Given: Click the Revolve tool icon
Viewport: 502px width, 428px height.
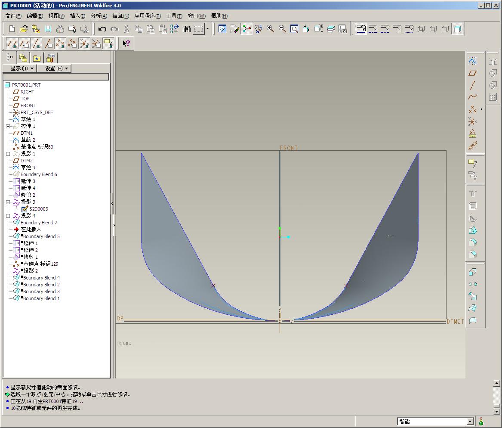Looking at the screenshot, I should tap(473, 284).
